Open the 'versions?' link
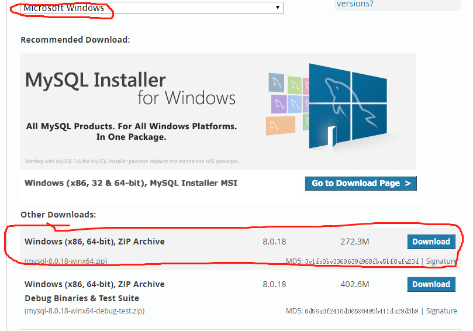The height and width of the screenshot is (331, 473). (355, 4)
